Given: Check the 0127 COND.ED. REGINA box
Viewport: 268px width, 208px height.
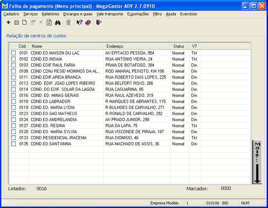Looking at the screenshot, I should [13, 125].
